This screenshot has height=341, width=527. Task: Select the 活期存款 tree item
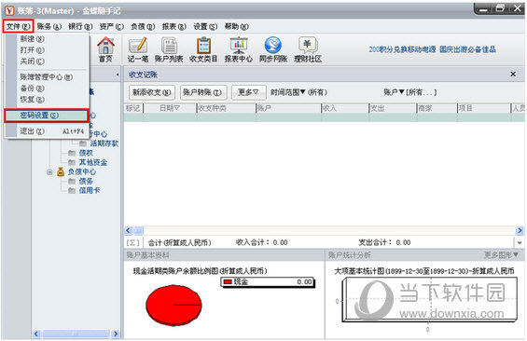[104, 143]
